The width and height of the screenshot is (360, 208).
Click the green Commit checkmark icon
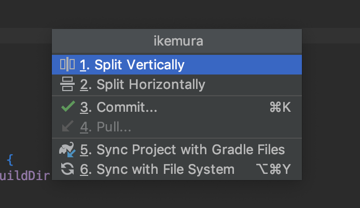tap(68, 107)
